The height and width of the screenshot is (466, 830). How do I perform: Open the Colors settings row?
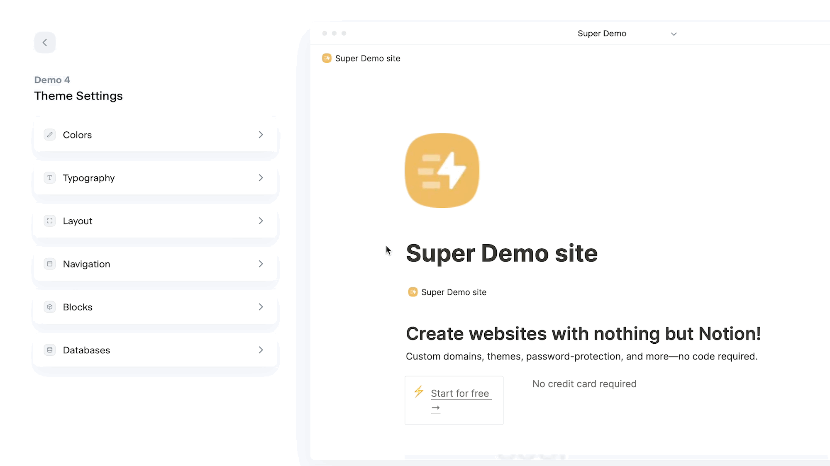click(155, 135)
